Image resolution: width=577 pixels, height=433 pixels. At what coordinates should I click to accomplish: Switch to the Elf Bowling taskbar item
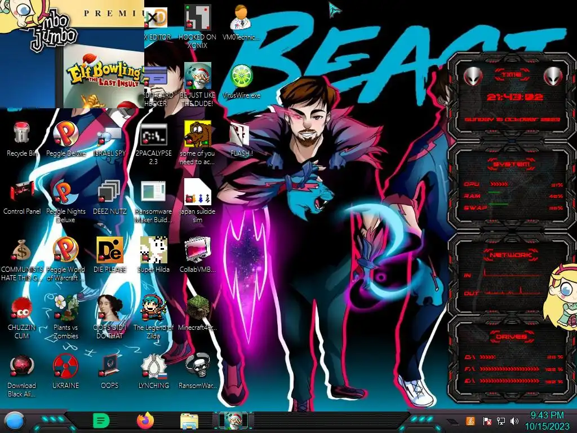tap(233, 421)
